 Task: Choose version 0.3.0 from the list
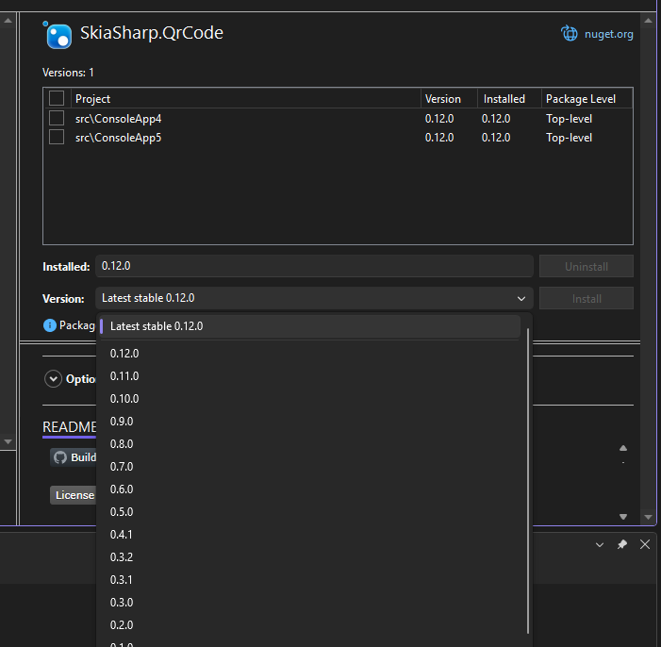point(310,603)
